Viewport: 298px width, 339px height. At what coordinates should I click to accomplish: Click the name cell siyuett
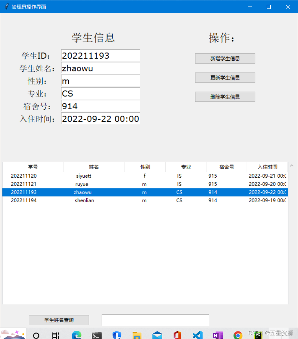pyautogui.click(x=84, y=176)
